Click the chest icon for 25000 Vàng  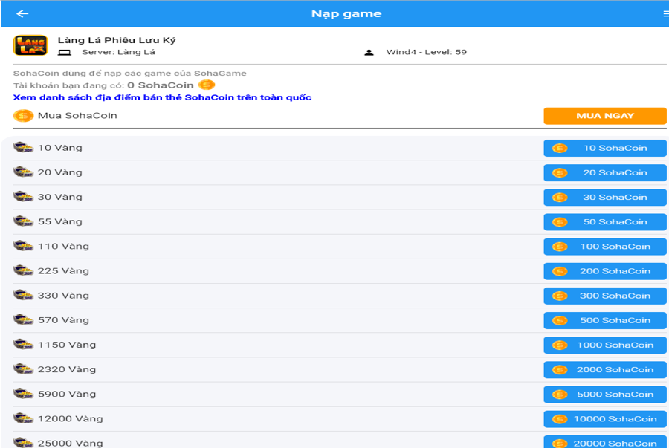[23, 443]
